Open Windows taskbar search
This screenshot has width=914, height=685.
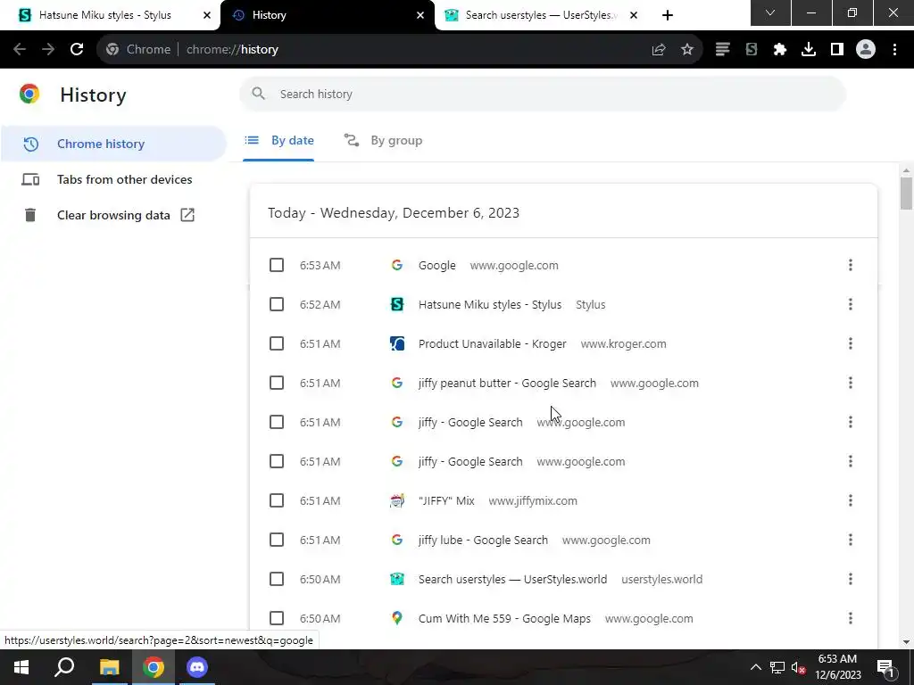(64, 667)
